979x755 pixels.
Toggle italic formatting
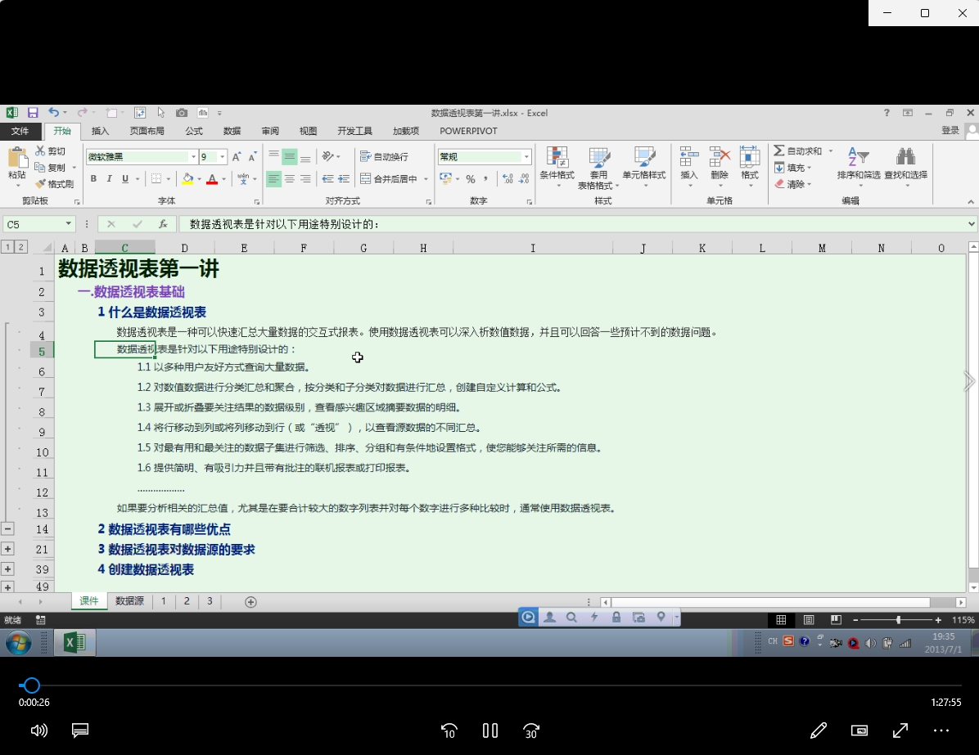click(x=107, y=178)
